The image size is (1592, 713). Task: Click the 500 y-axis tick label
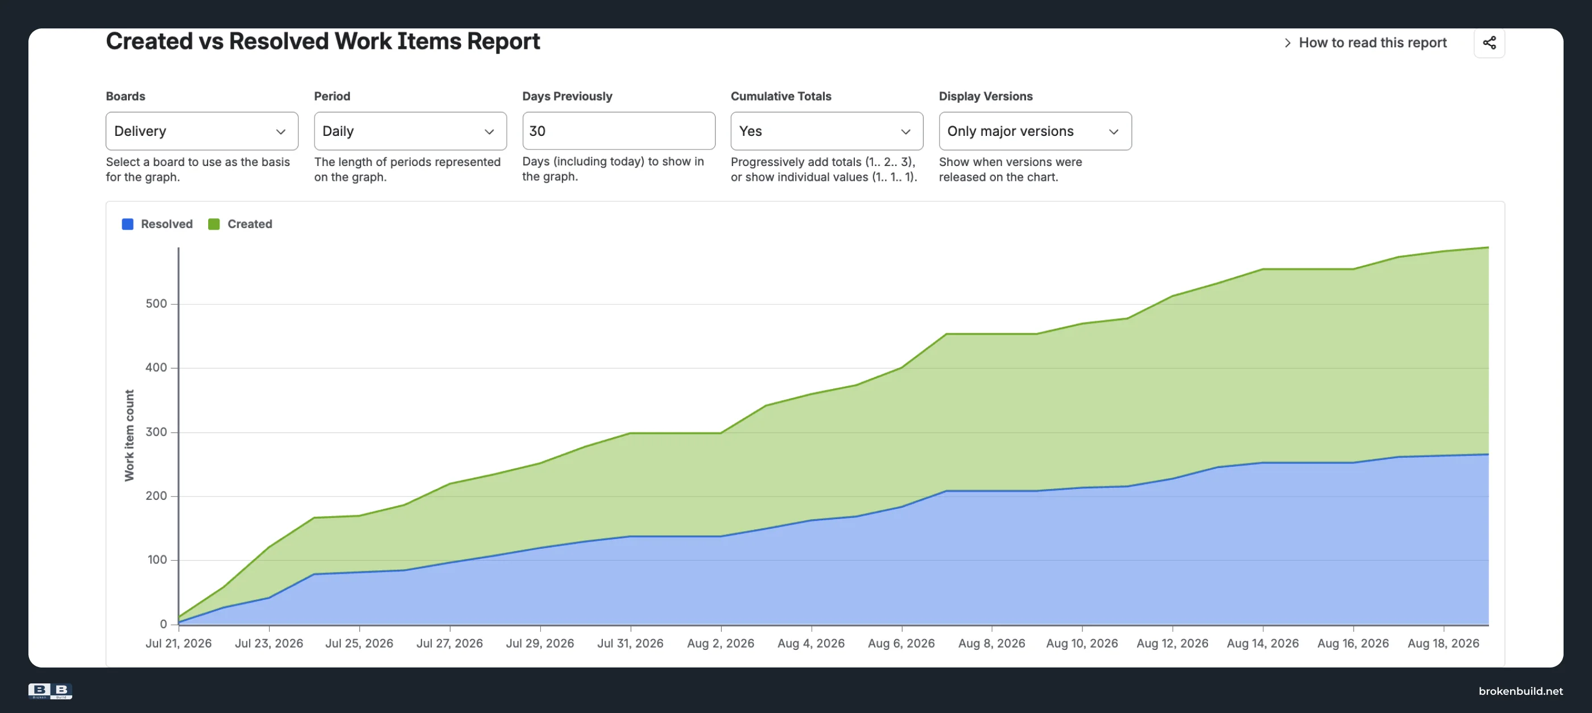156,304
